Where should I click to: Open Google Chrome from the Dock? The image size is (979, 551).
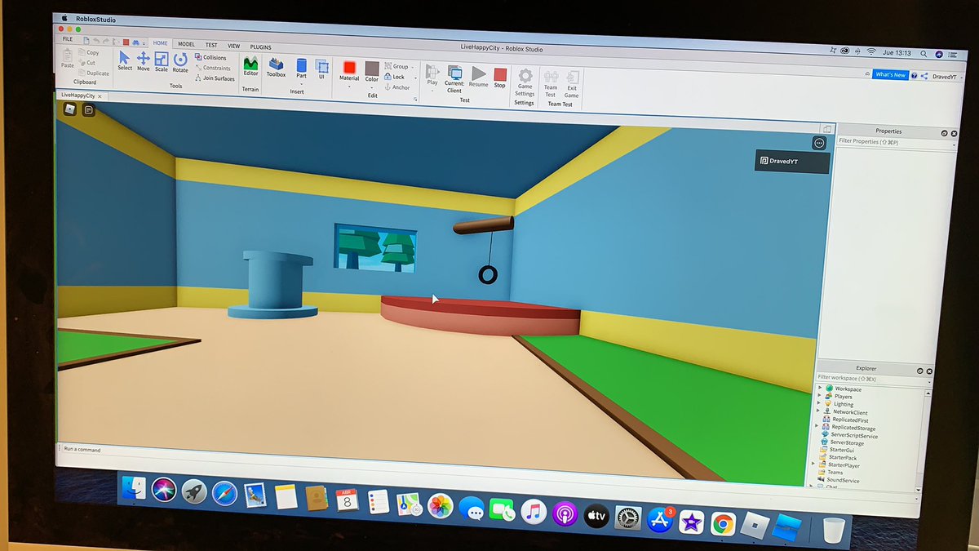(x=723, y=523)
